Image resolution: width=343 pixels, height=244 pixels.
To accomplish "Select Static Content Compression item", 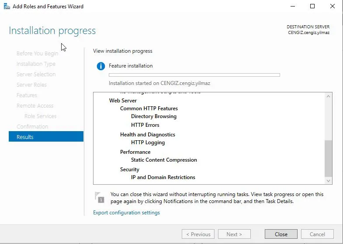I will 164,160.
